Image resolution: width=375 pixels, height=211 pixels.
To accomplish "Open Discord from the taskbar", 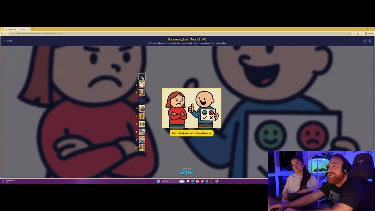I will pyautogui.click(x=202, y=181).
